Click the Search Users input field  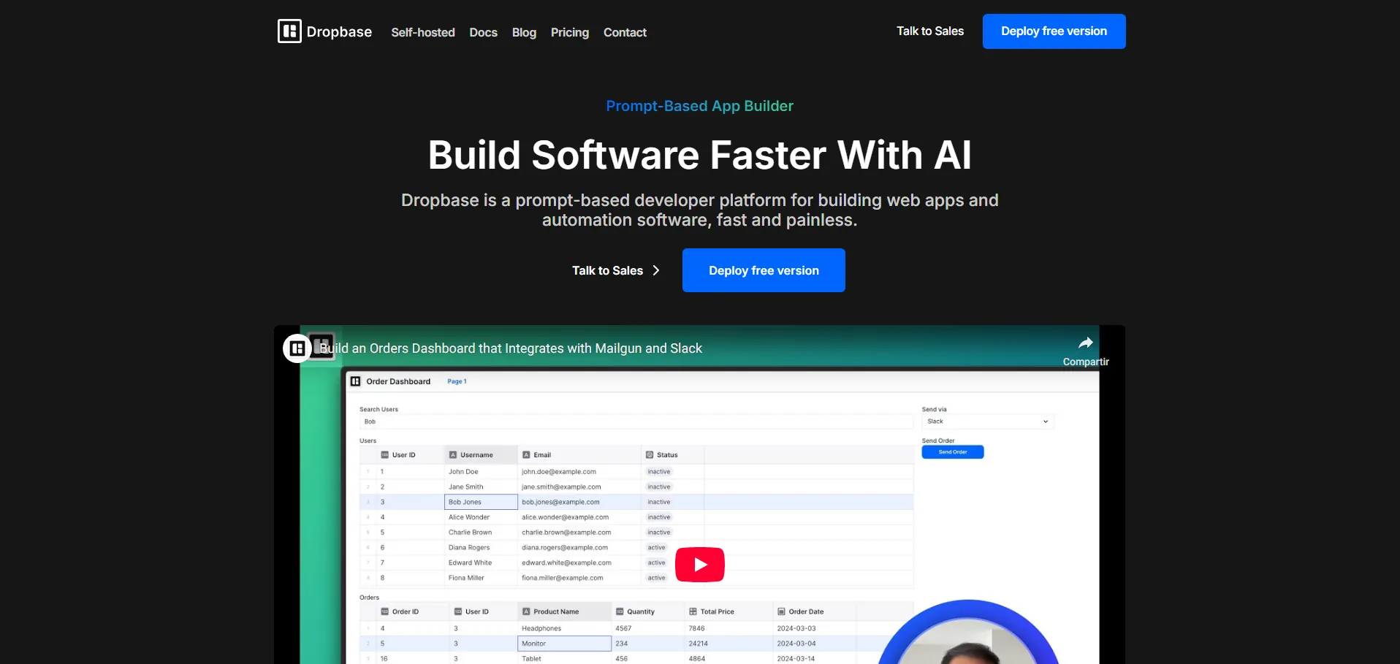[636, 421]
